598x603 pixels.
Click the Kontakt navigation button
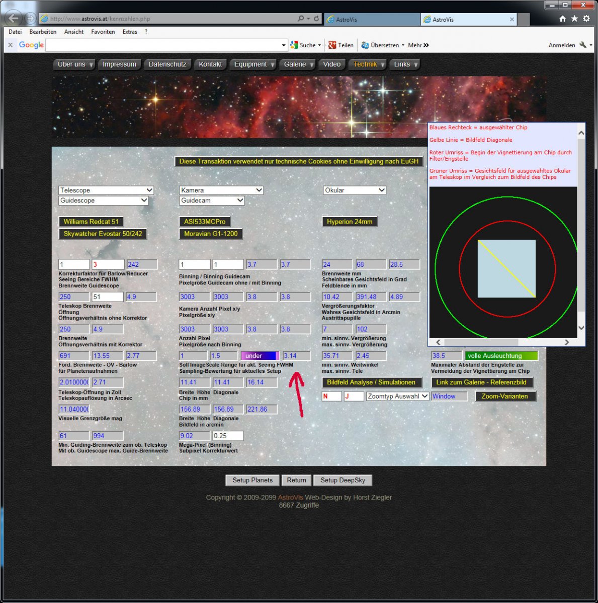(210, 64)
